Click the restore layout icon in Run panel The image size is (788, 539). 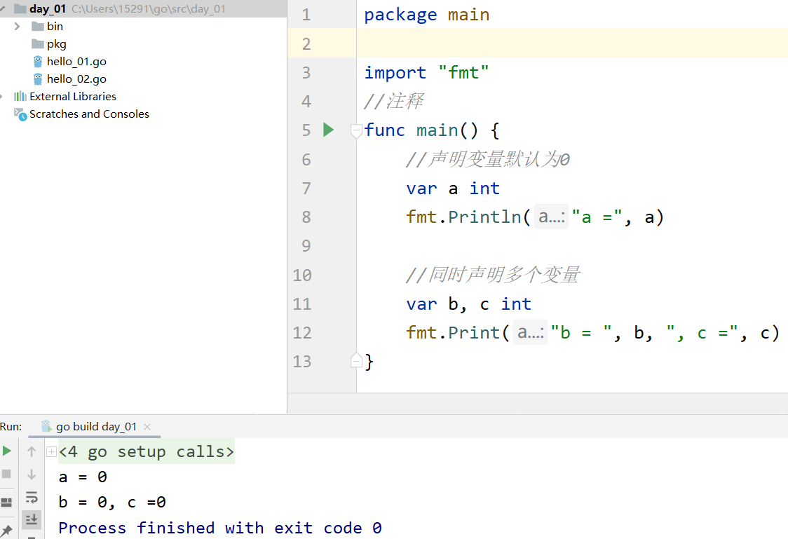click(x=7, y=502)
